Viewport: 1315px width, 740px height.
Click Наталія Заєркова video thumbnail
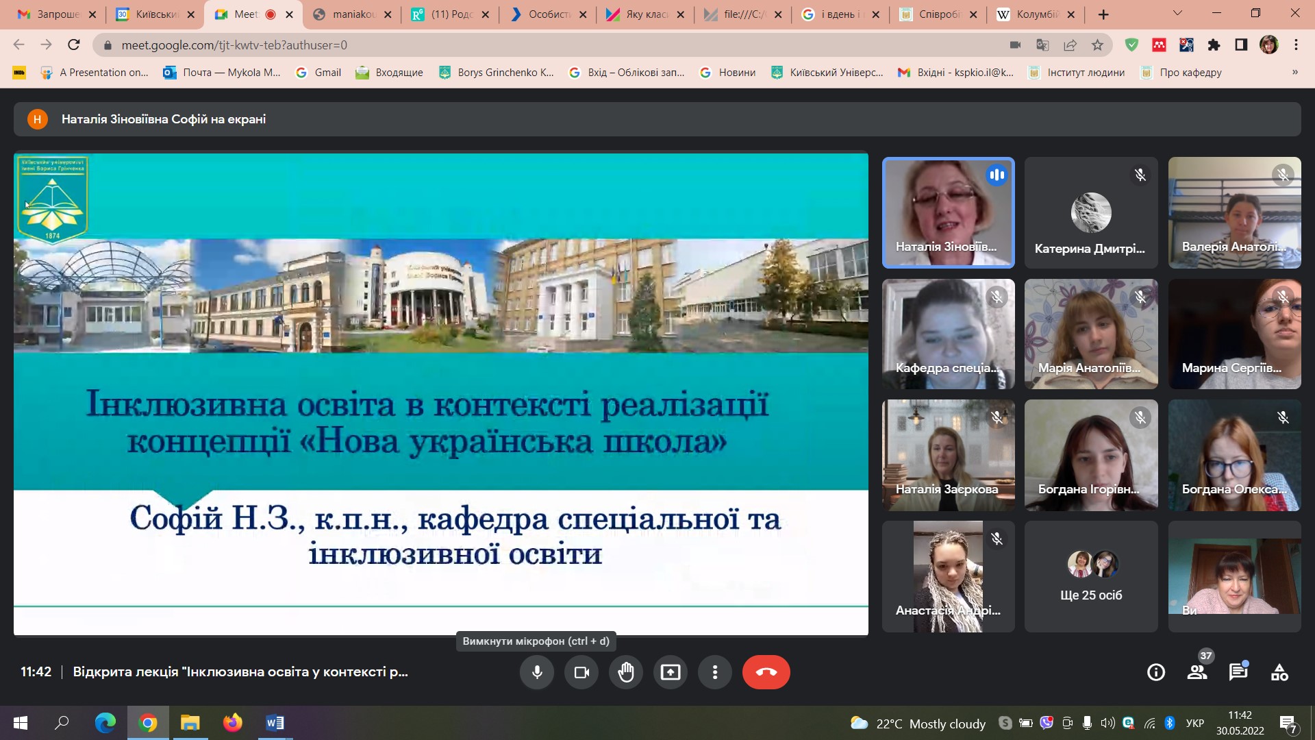pos(948,455)
